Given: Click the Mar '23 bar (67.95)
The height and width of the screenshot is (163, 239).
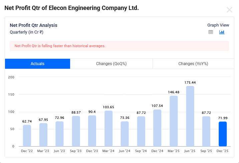Looking at the screenshot, I should pos(43,135).
